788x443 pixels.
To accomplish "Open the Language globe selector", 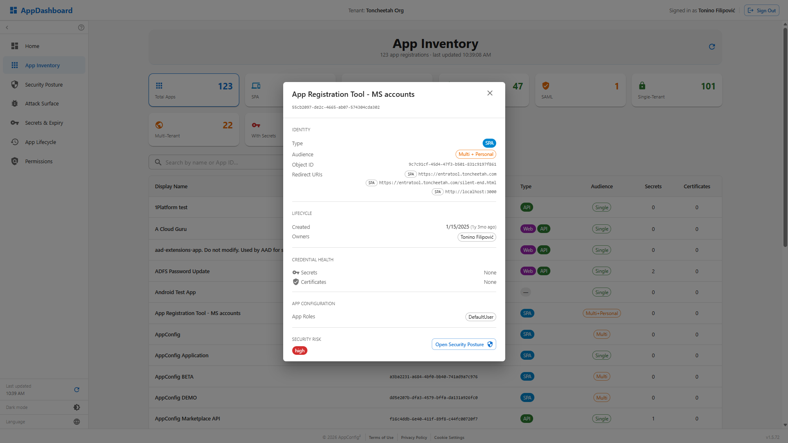I will point(77,422).
